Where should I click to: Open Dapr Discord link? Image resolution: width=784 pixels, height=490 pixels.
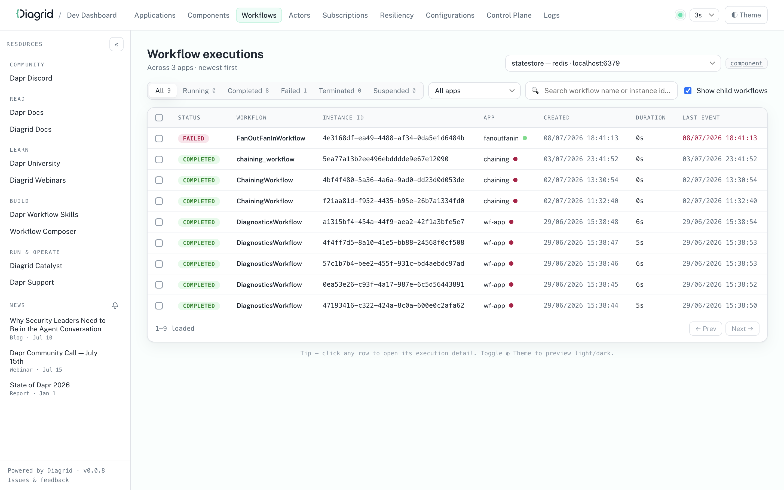(x=31, y=78)
